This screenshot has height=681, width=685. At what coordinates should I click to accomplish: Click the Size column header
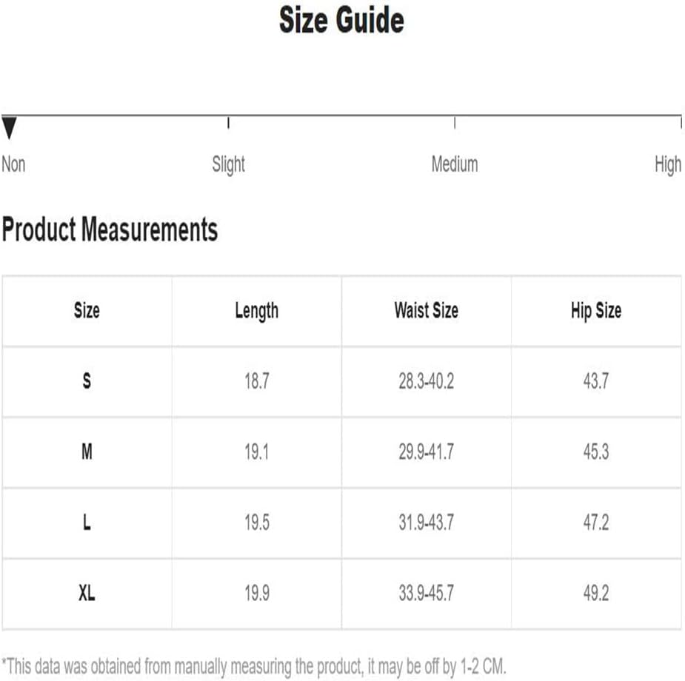point(87,311)
